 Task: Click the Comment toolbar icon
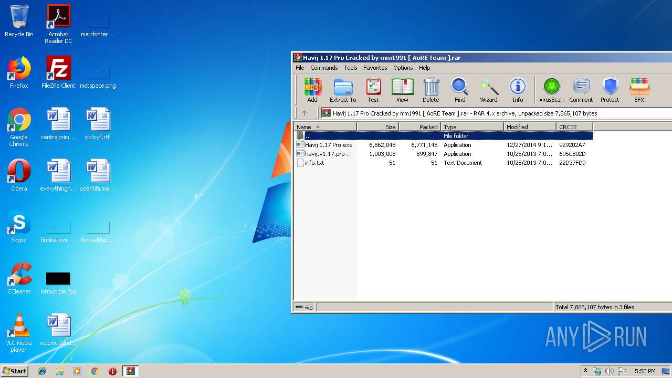pos(581,90)
